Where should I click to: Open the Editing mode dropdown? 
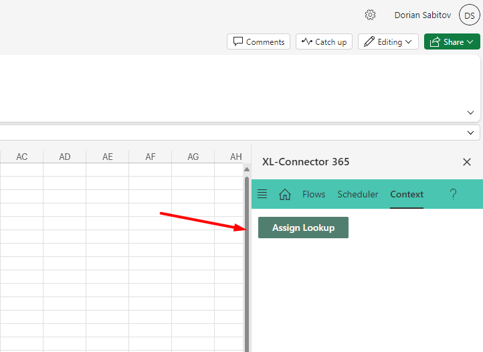[x=388, y=41]
